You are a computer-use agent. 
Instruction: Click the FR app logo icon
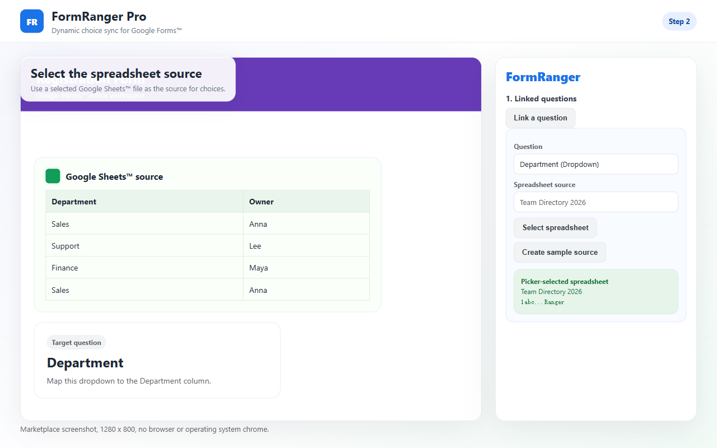(x=32, y=21)
